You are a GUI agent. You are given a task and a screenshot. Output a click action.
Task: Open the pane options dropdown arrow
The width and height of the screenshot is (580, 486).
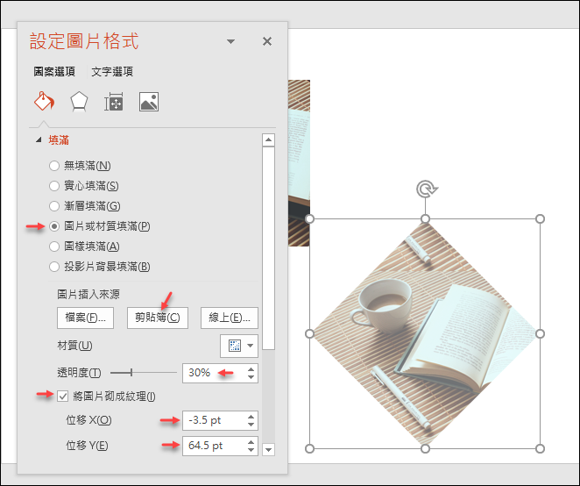[230, 41]
